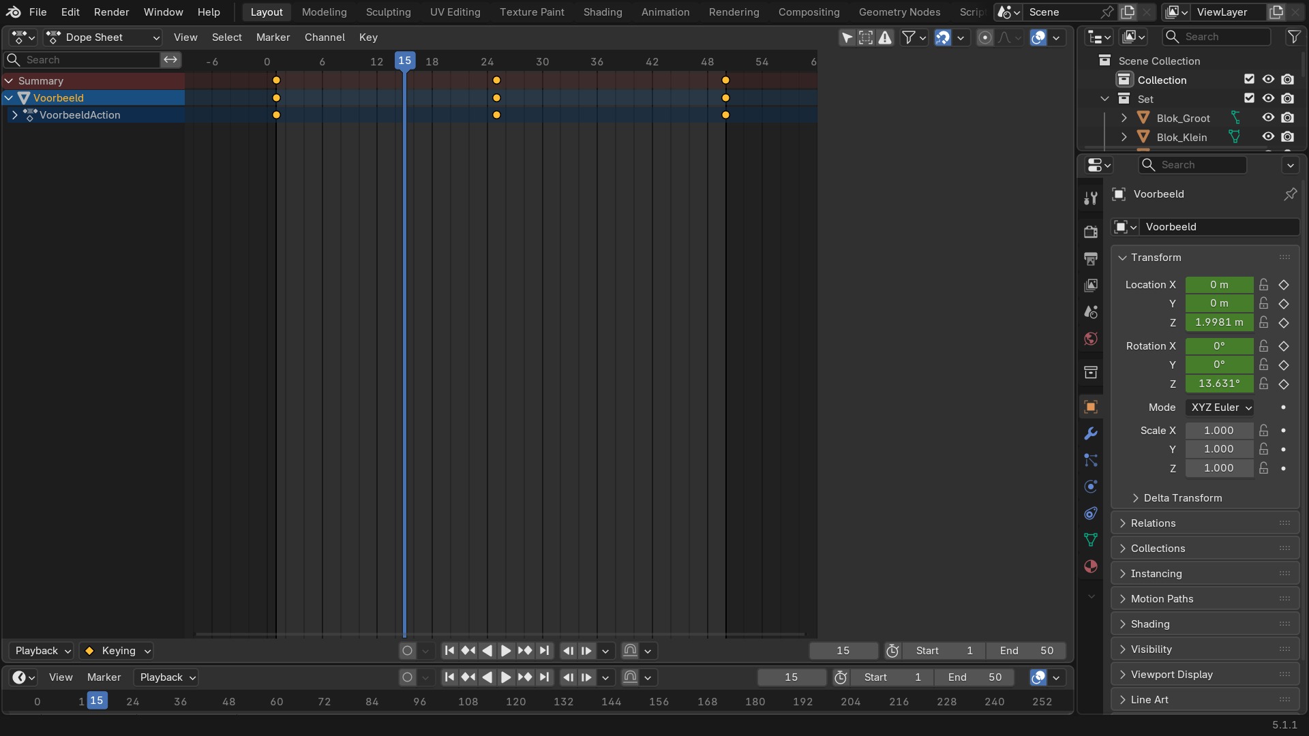Open the Scene properties tab
Viewport: 1309px width, 736px height.
tap(1091, 312)
